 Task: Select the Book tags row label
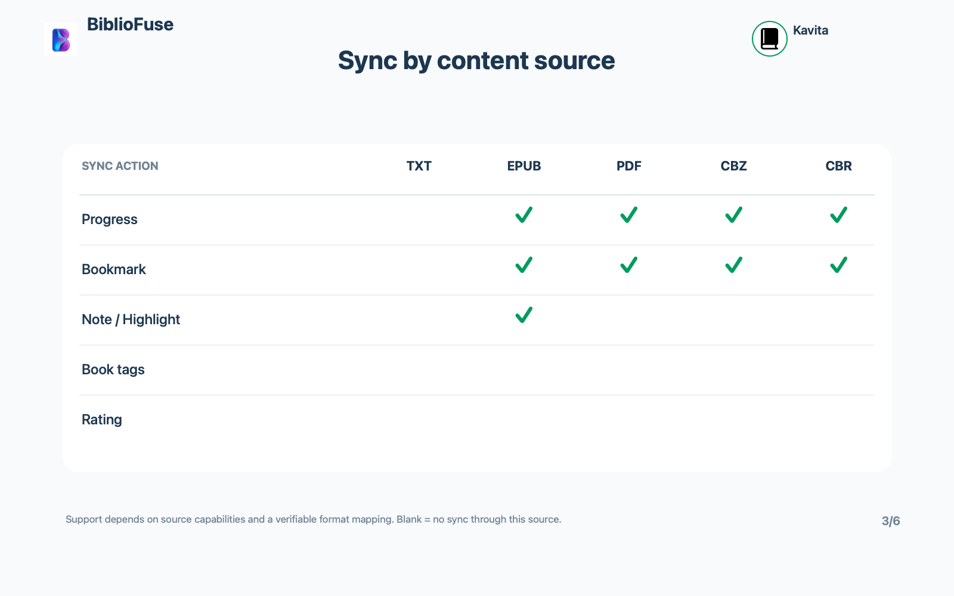point(113,370)
